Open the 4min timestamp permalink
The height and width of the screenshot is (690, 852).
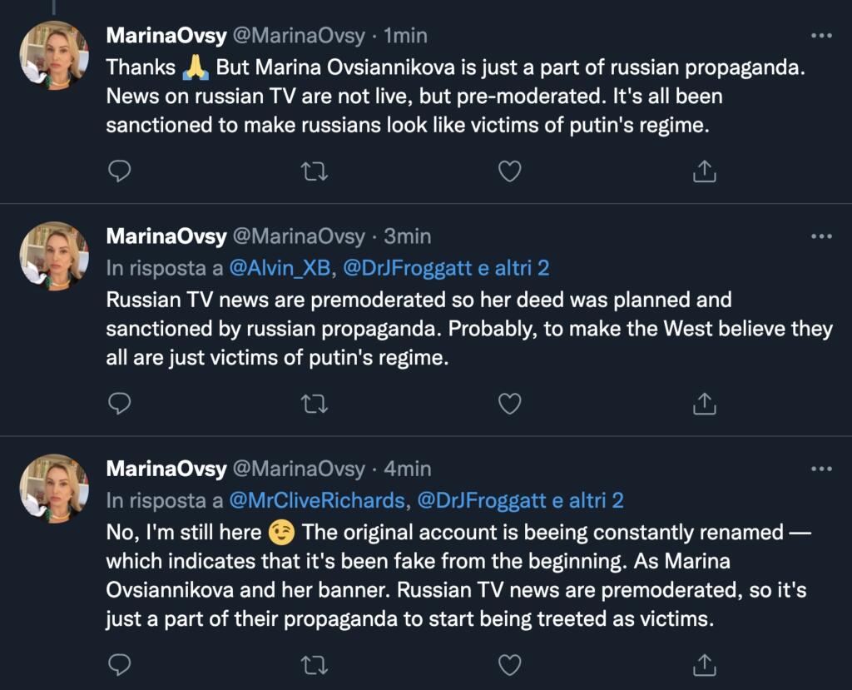(407, 469)
